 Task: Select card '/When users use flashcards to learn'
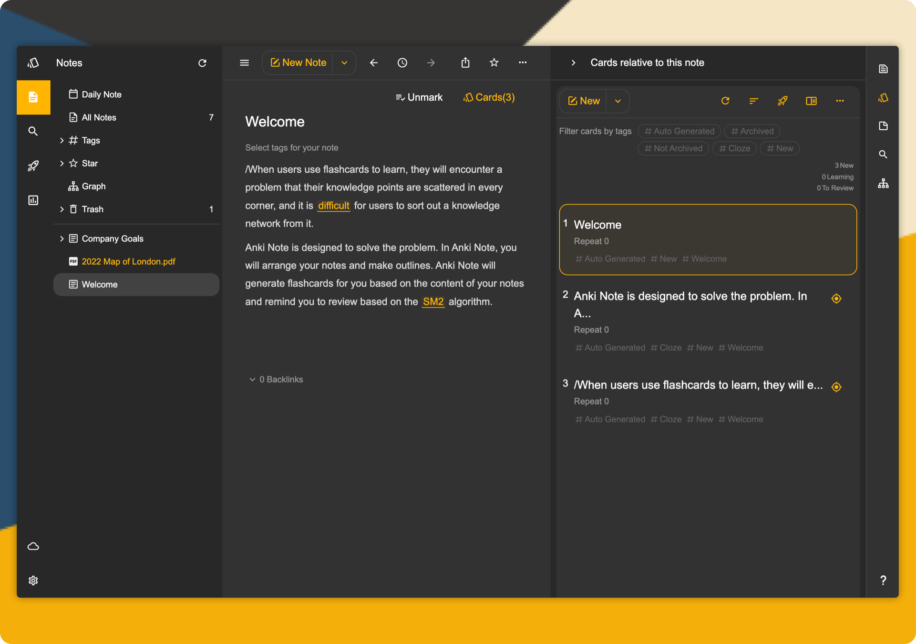tap(708, 402)
